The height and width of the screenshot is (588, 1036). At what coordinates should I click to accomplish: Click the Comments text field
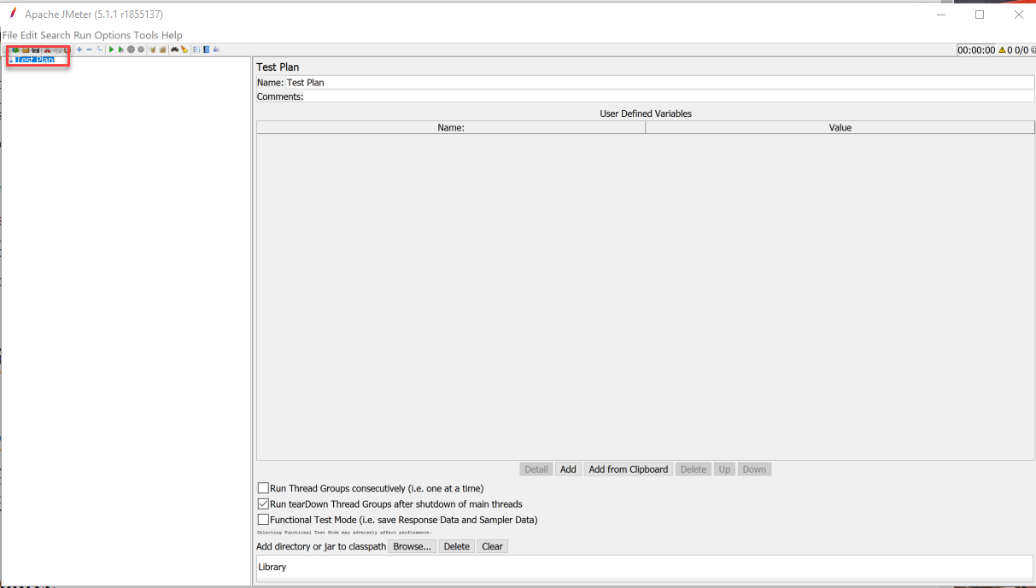[668, 96]
